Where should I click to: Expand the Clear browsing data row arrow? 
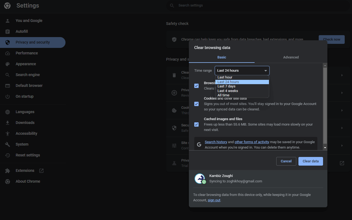(x=342, y=75)
